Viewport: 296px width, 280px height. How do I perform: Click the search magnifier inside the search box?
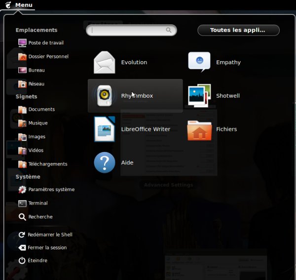pos(169,30)
